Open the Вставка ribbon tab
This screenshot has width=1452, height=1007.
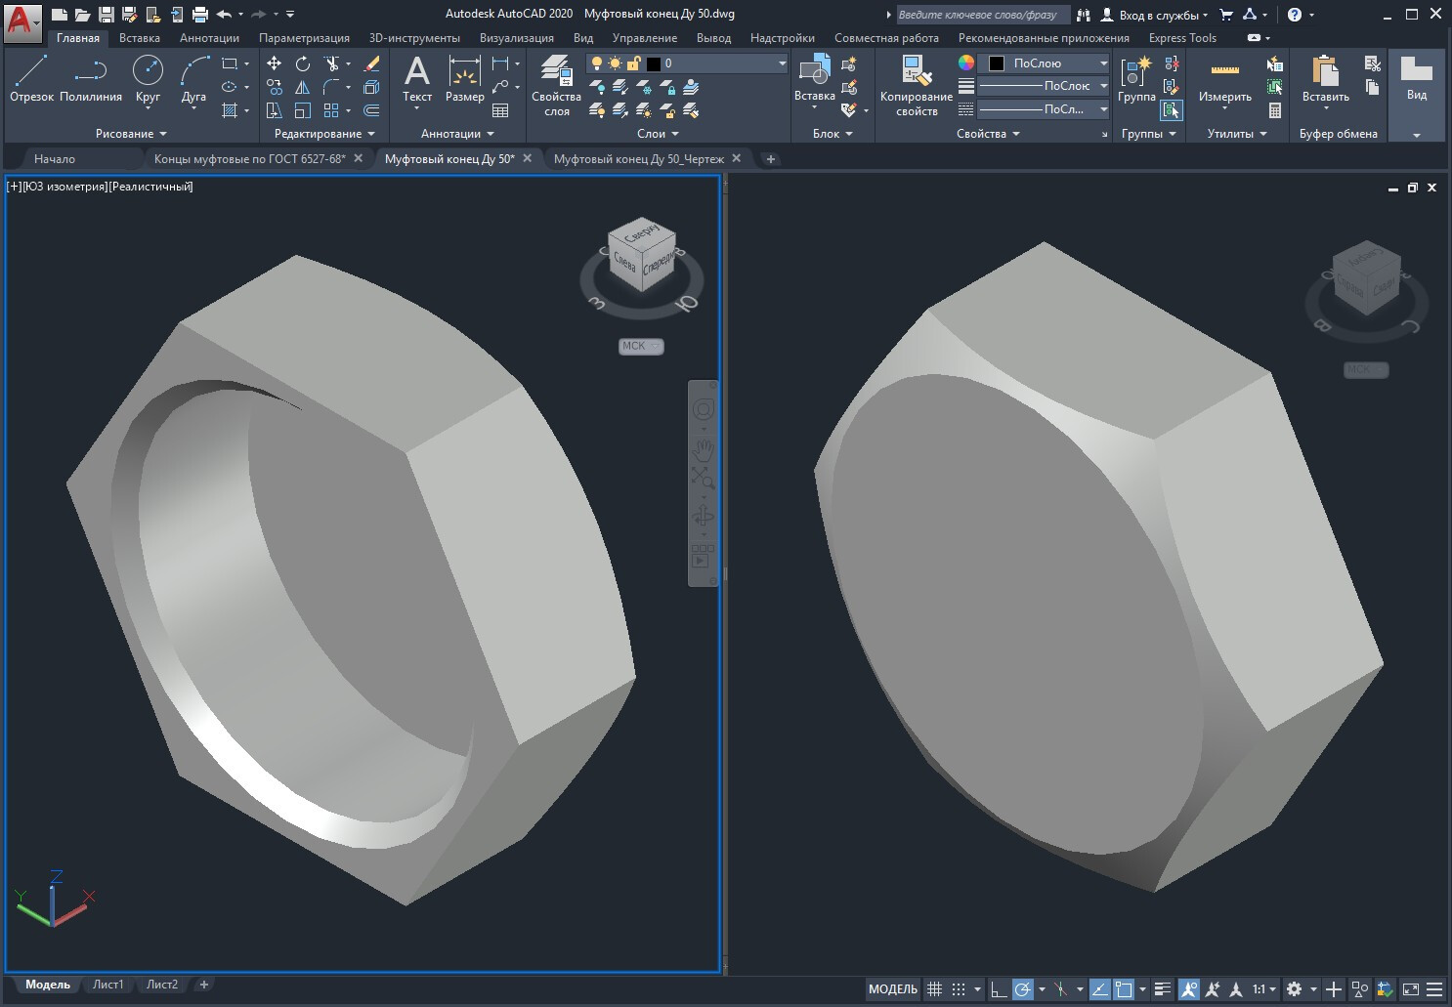coord(140,38)
